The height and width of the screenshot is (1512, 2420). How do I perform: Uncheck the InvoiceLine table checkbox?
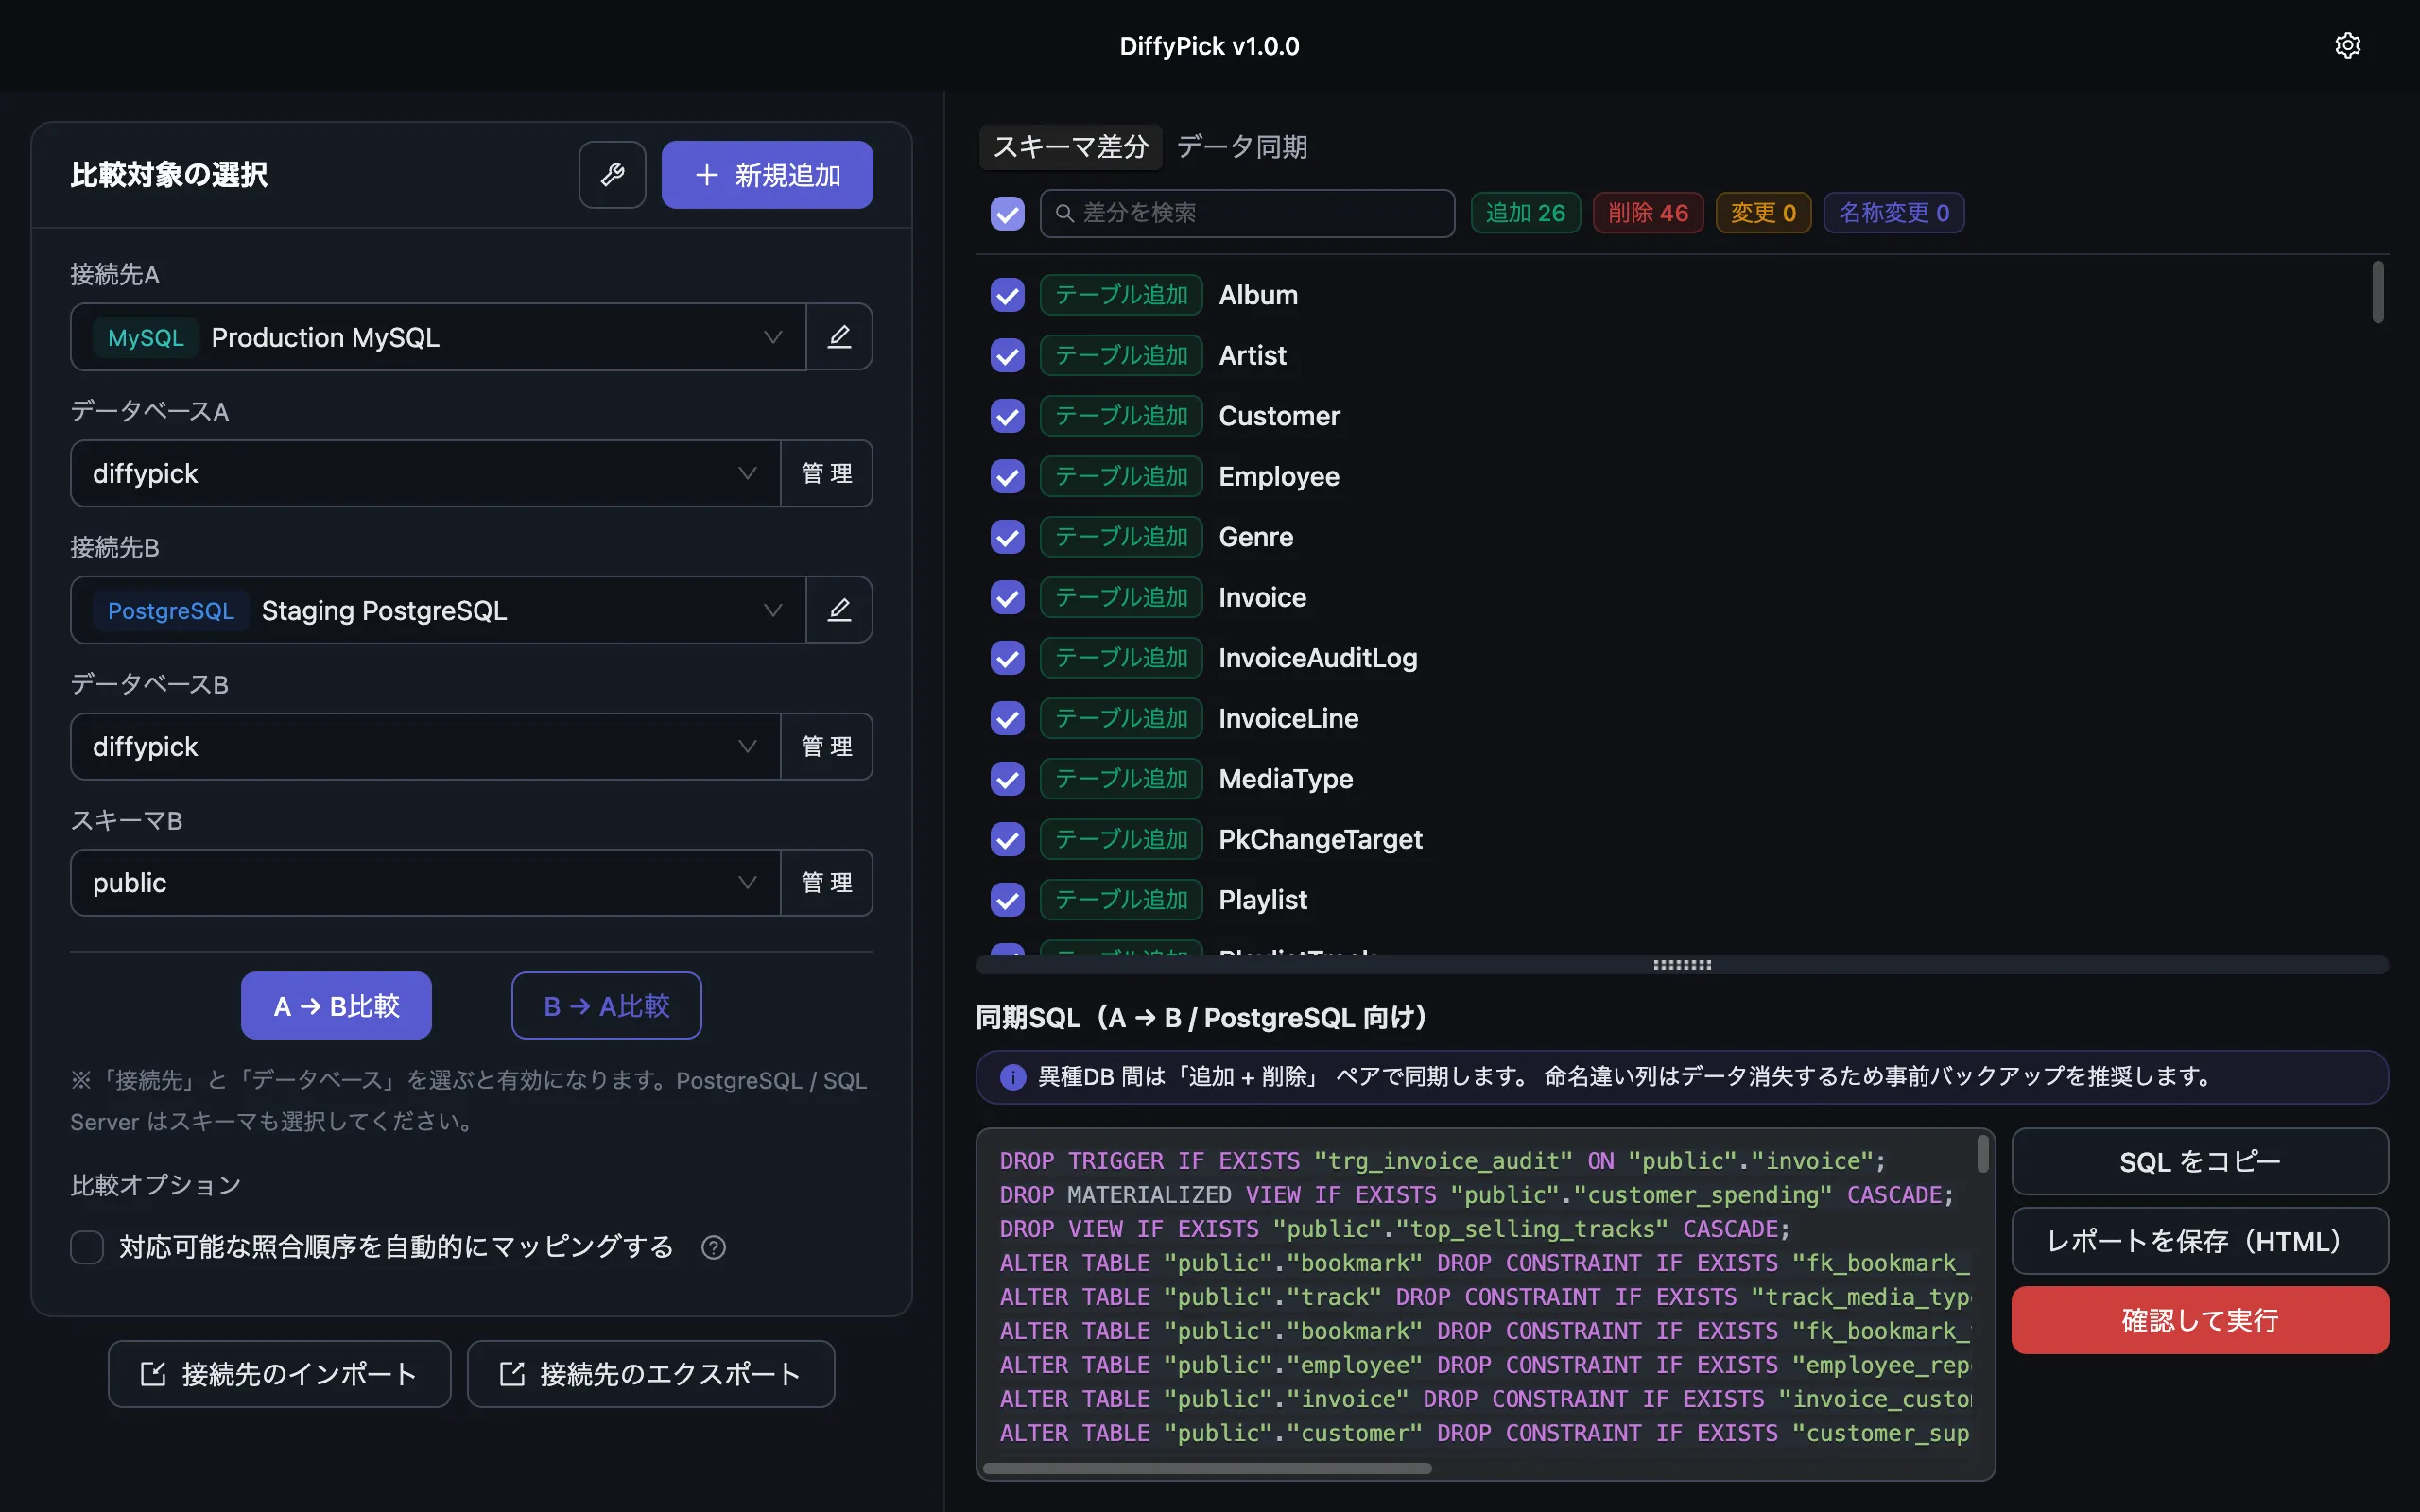(1007, 719)
